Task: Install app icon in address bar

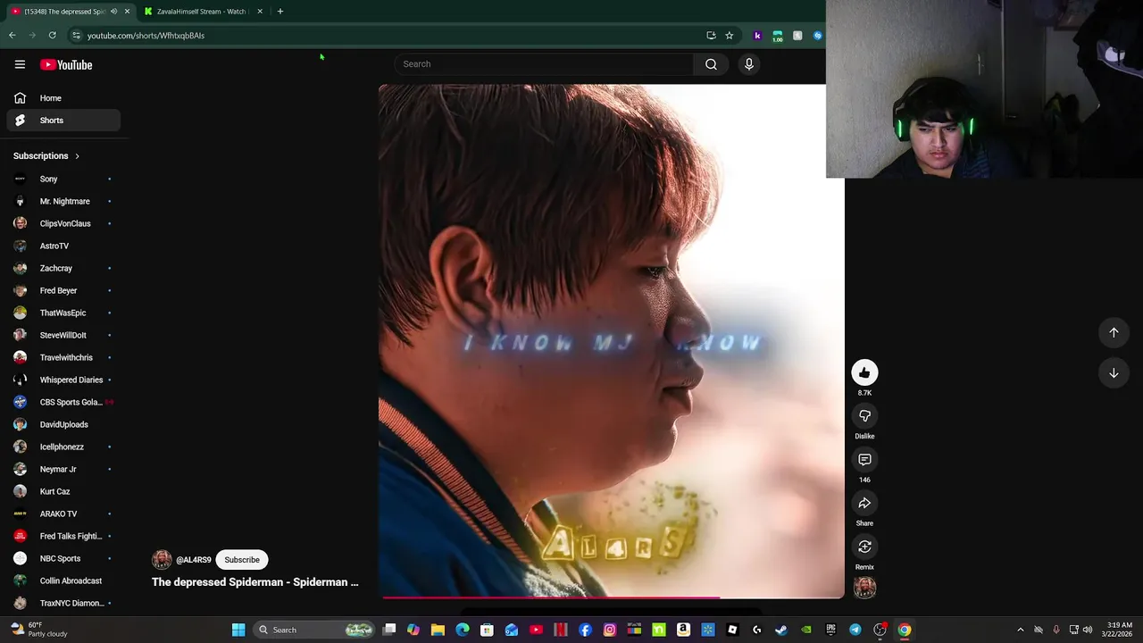Action: point(711,36)
